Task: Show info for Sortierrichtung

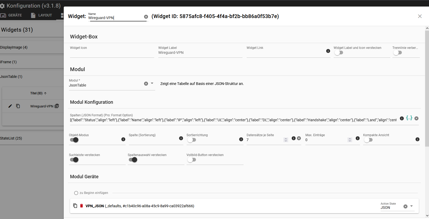Action: 241,139
